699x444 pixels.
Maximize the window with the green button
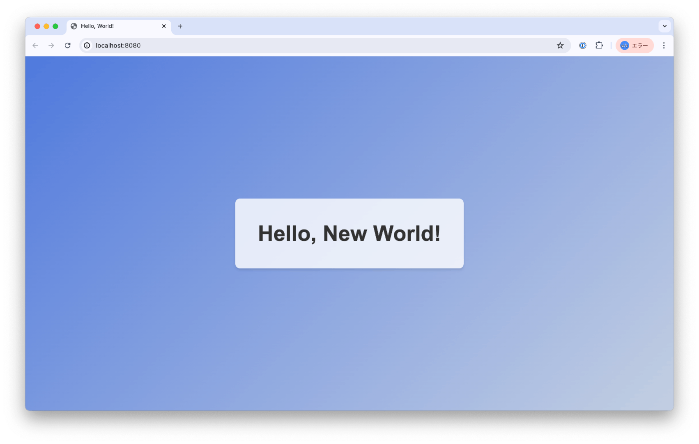coord(55,26)
